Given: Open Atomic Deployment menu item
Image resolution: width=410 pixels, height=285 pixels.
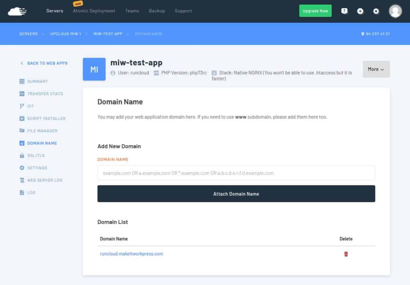Looking at the screenshot, I should coord(94,11).
